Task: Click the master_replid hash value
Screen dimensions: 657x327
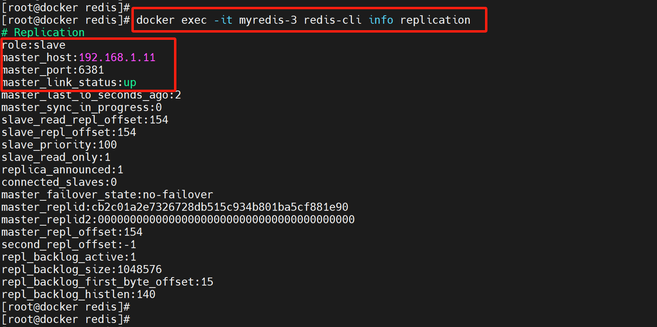Action: [x=220, y=207]
